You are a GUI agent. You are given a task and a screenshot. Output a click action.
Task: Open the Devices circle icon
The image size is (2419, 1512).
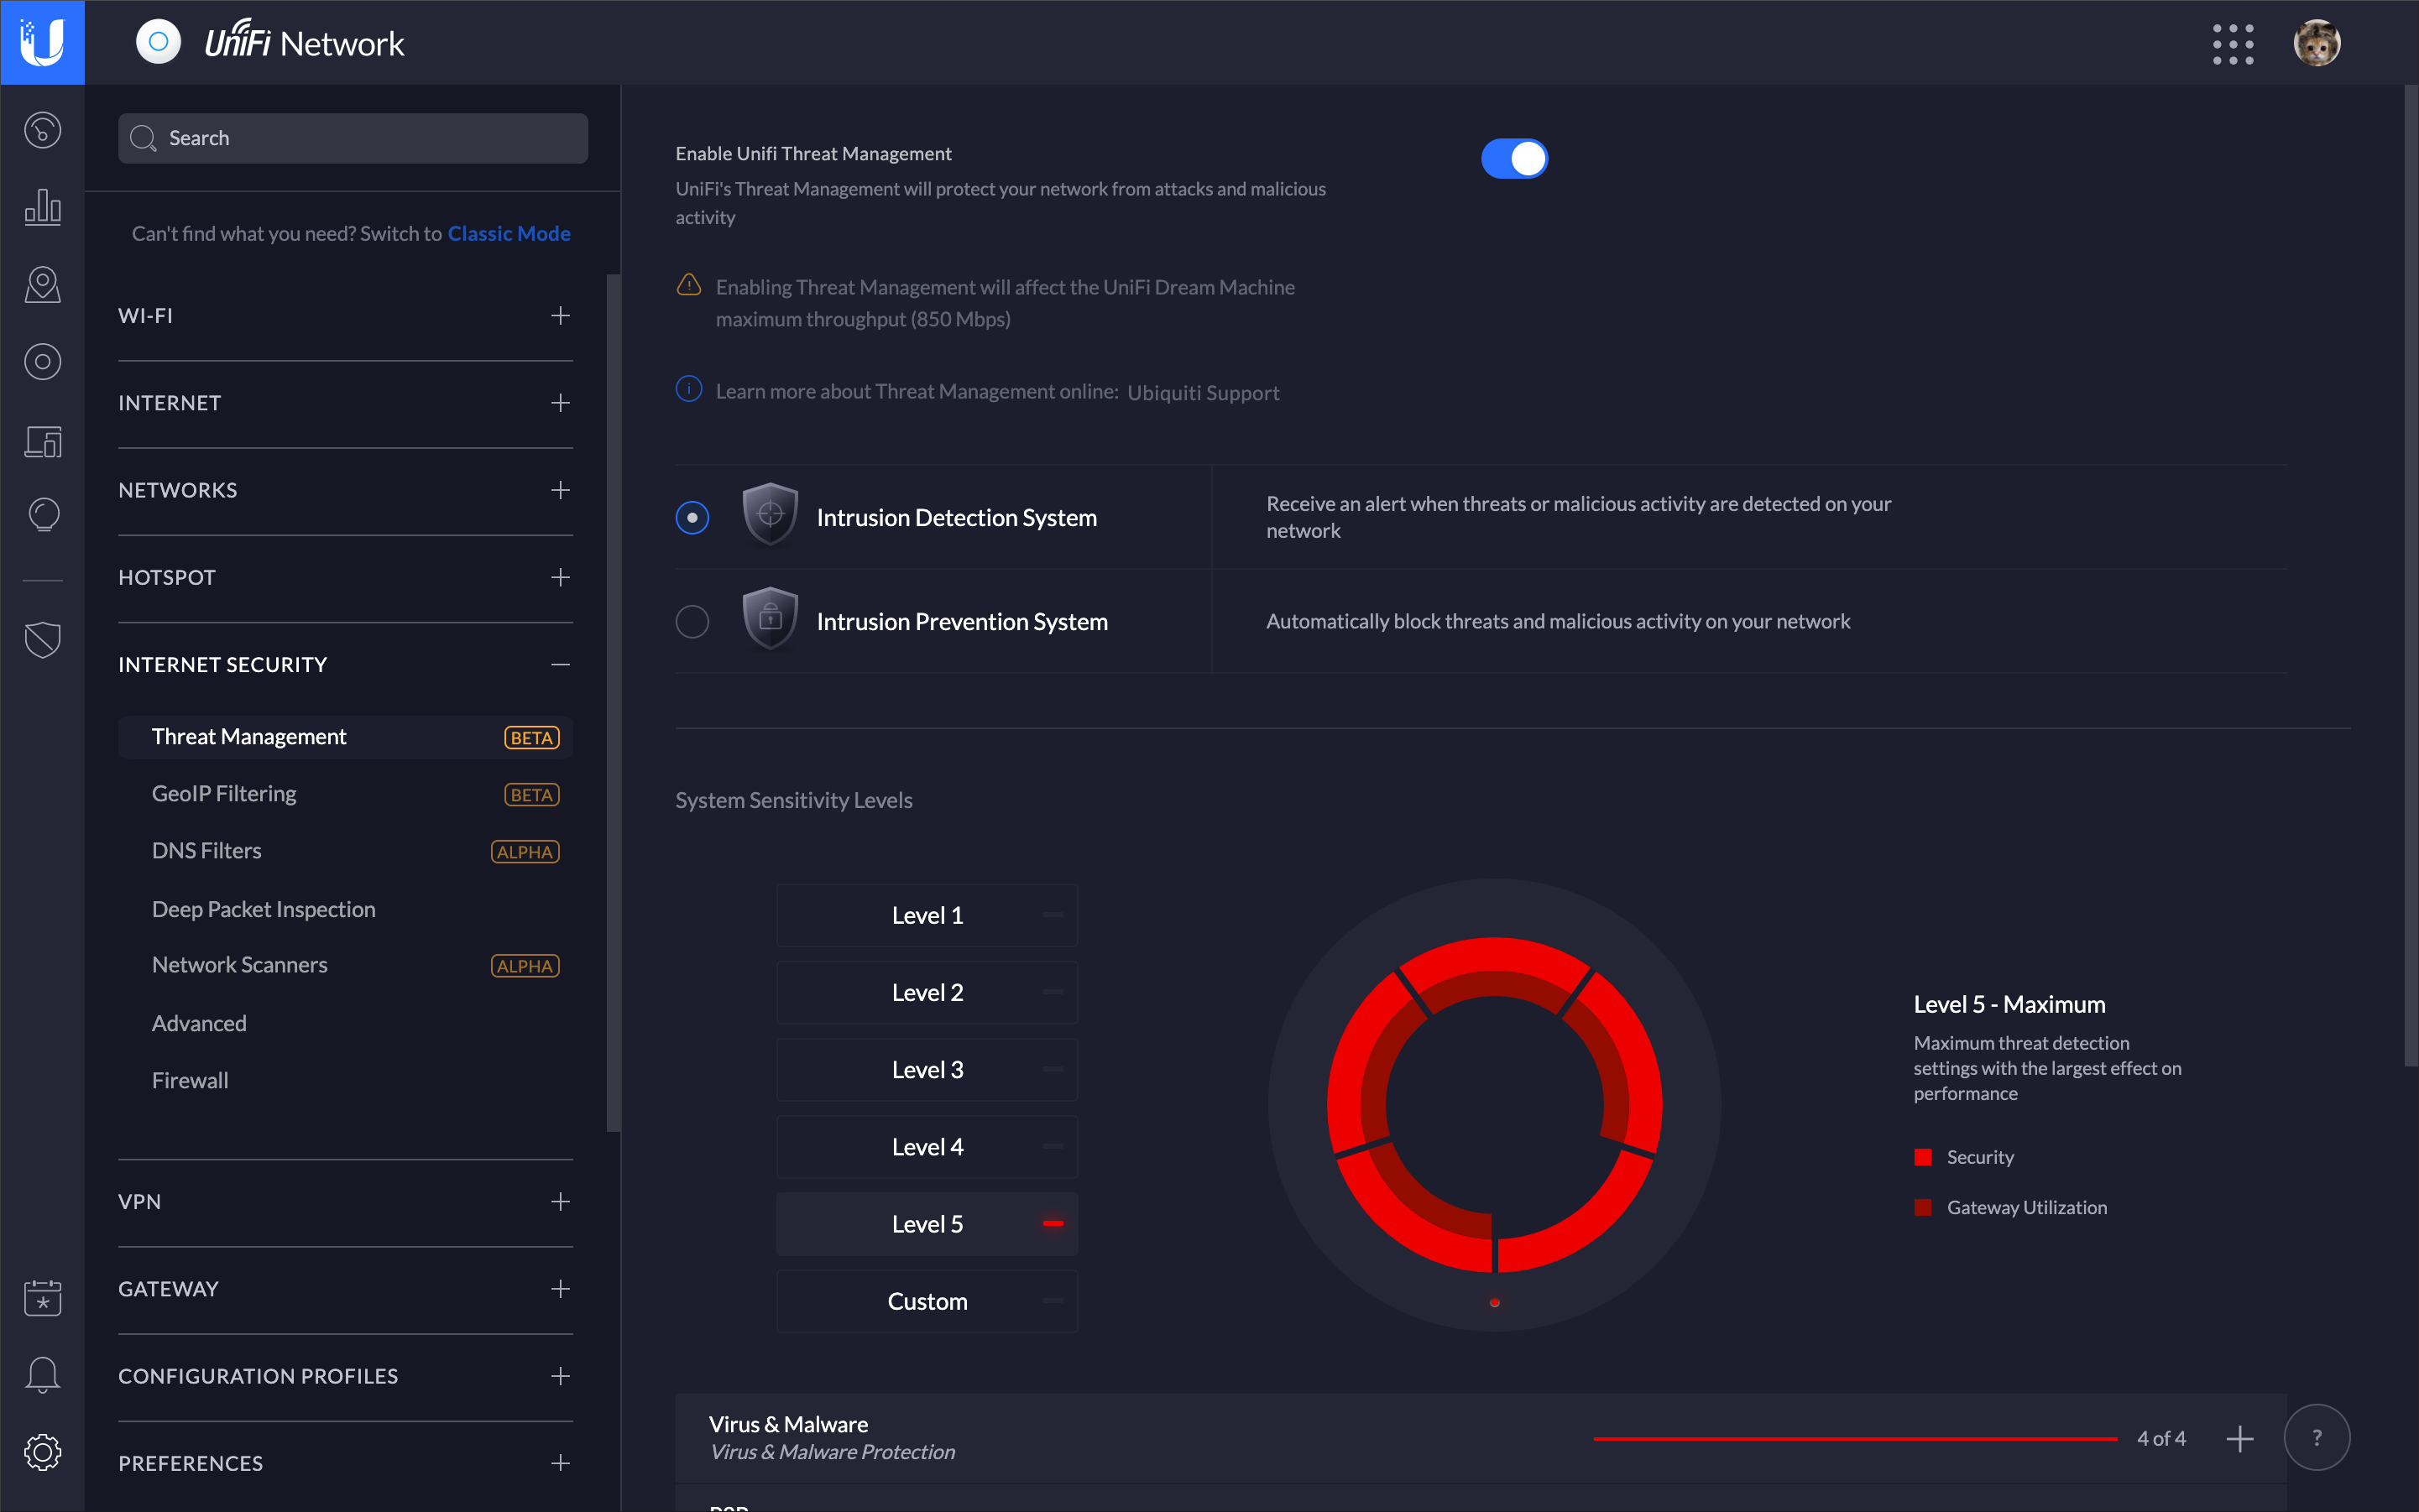pos(42,362)
